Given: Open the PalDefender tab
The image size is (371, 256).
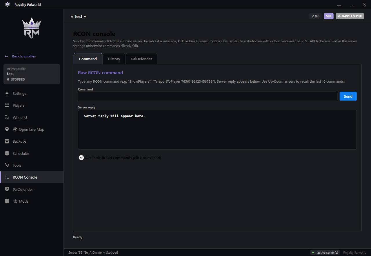Looking at the screenshot, I should point(141,59).
